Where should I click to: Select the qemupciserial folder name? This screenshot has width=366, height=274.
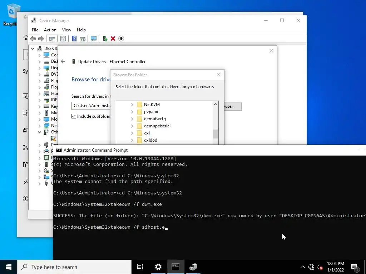pyautogui.click(x=157, y=126)
